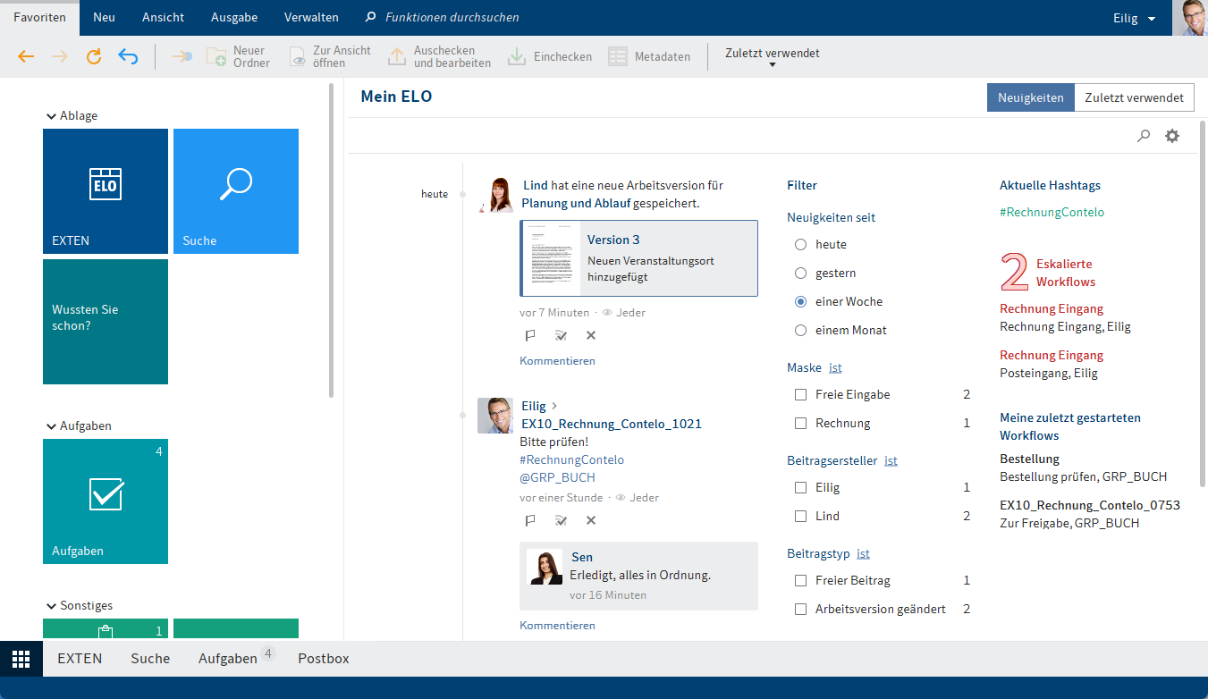Enable the 'Lind' author filter checkbox
The width and height of the screenshot is (1208, 699).
(801, 516)
